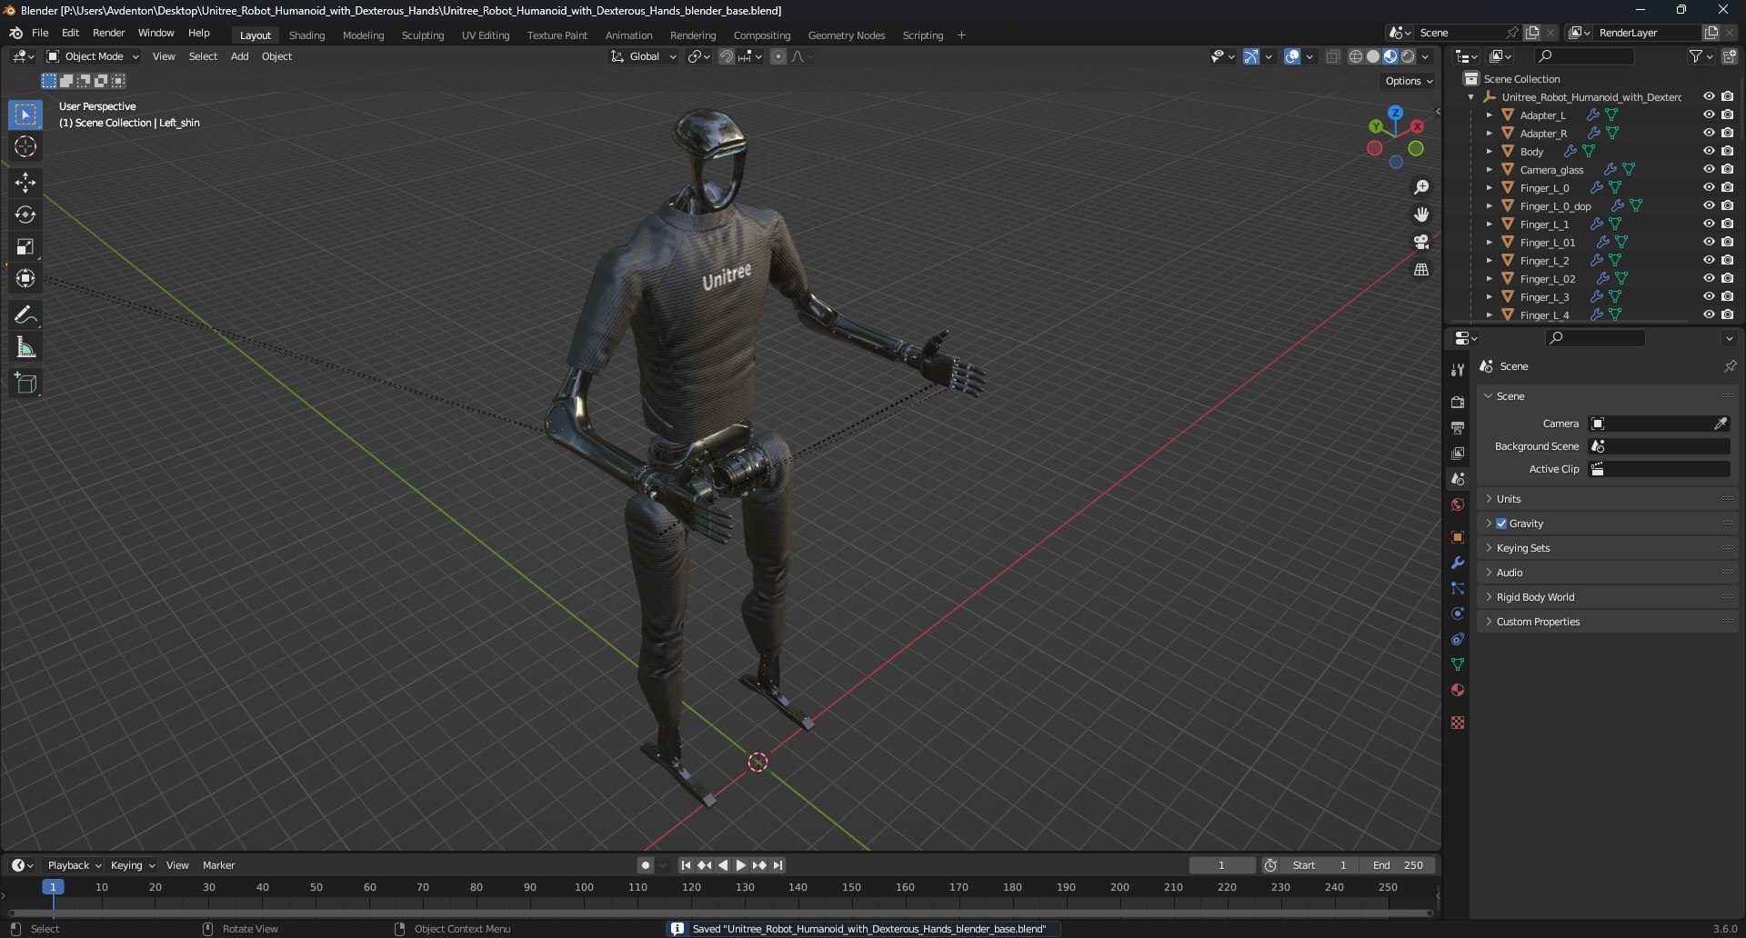Viewport: 1746px width, 938px height.
Task: Switch to the UV Editing workspace tab
Action: [x=486, y=35]
